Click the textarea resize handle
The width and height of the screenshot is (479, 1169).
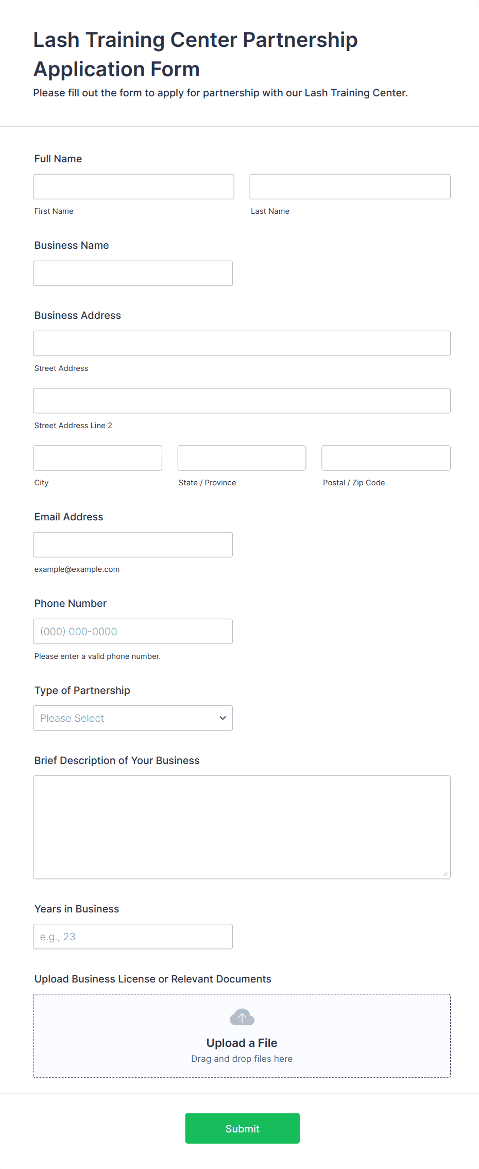click(446, 874)
